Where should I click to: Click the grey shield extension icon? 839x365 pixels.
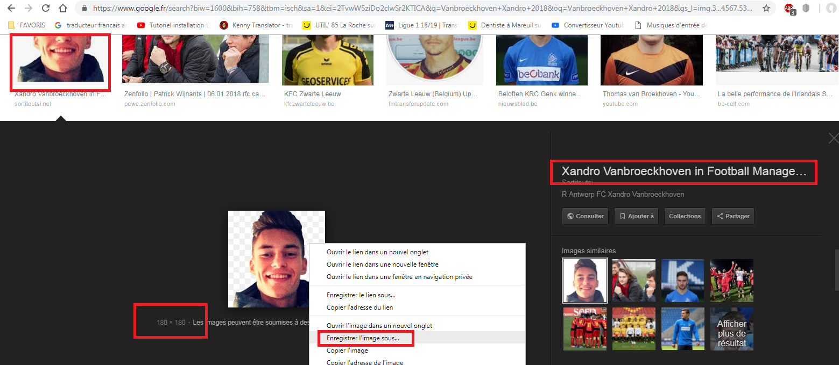[x=806, y=8]
